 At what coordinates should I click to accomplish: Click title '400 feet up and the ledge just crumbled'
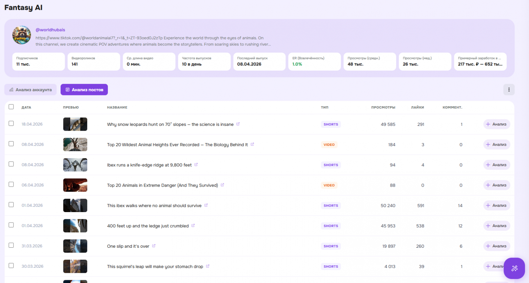(148, 226)
